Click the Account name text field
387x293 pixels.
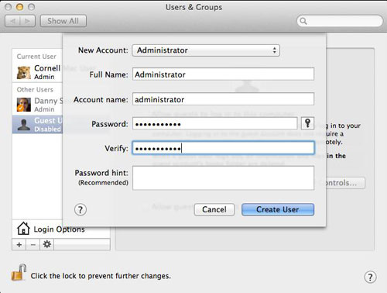click(x=223, y=99)
